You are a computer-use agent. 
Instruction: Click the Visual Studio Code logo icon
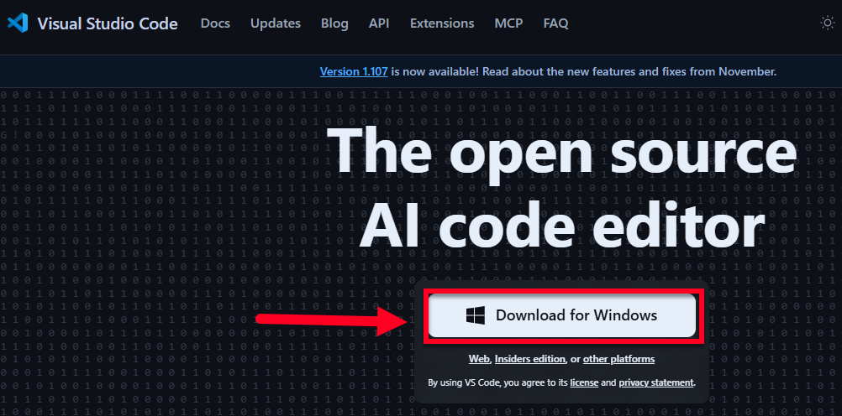click(x=18, y=23)
